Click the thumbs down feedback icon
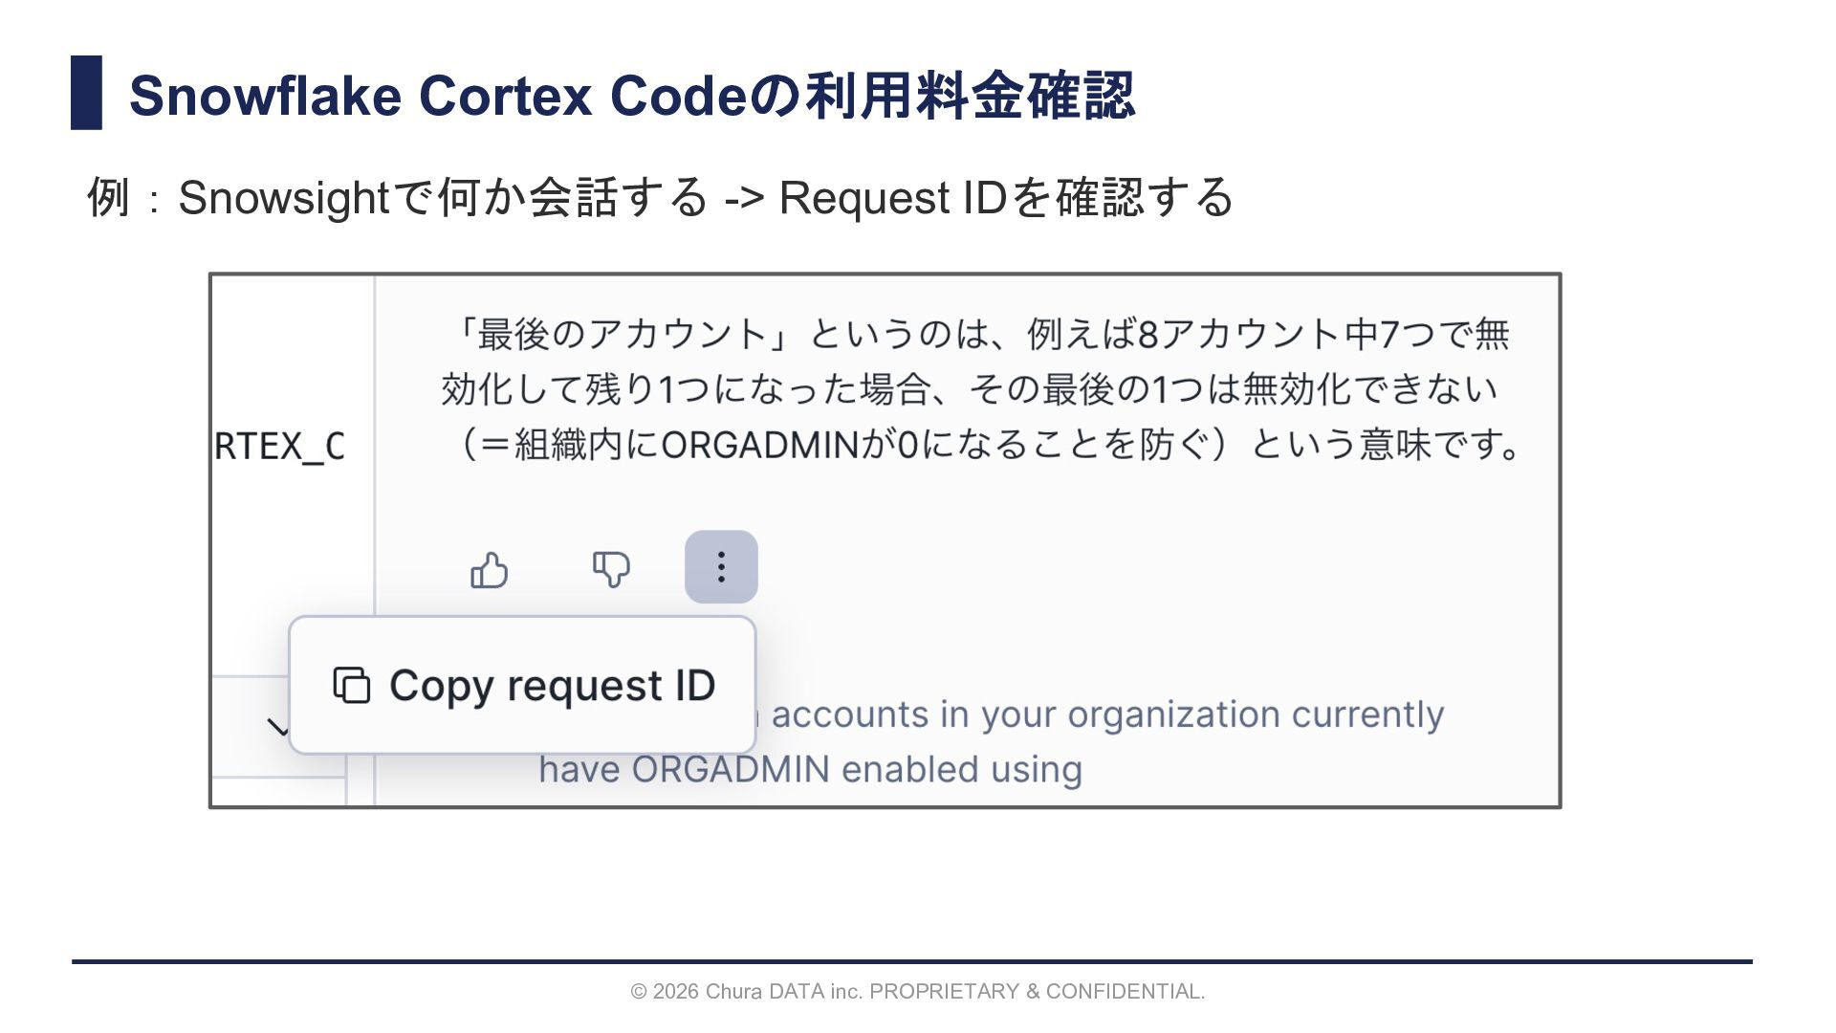 [611, 568]
